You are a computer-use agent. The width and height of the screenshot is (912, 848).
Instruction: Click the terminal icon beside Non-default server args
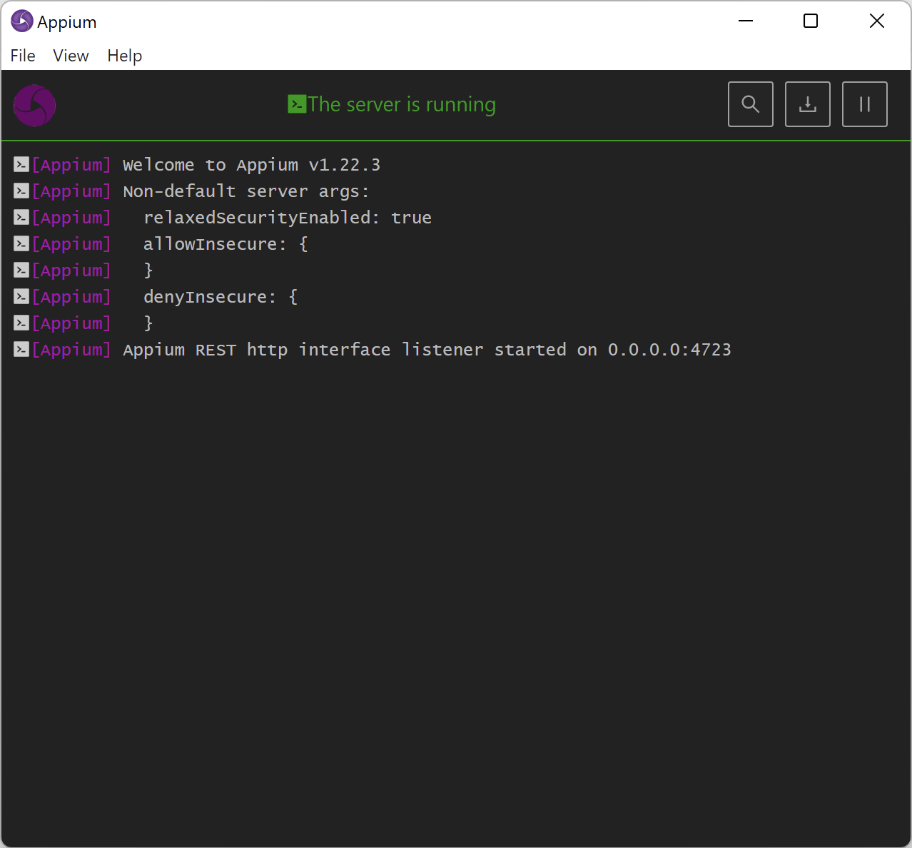point(21,191)
